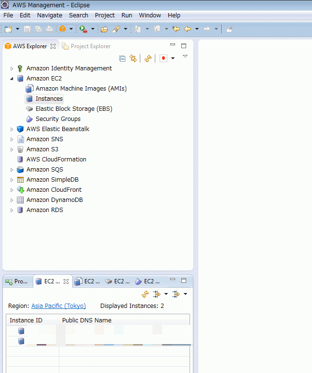Select the Instances tree item
This screenshot has width=312, height=373.
point(44,99)
